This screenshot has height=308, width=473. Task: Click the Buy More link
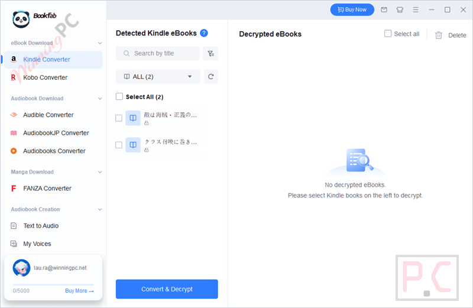[80, 291]
